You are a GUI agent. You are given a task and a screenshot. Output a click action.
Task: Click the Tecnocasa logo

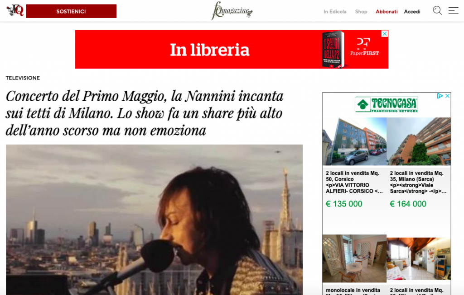pos(387,104)
